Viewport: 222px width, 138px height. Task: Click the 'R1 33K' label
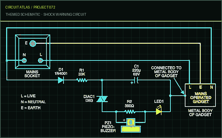pyautogui.click(x=82, y=72)
